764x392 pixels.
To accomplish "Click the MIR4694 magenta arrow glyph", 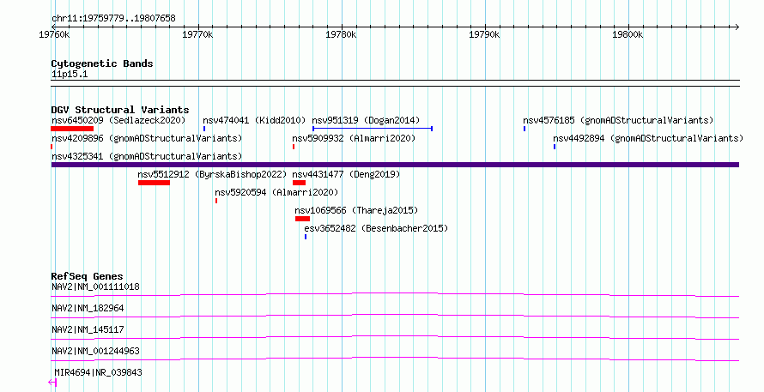I will 52,383.
